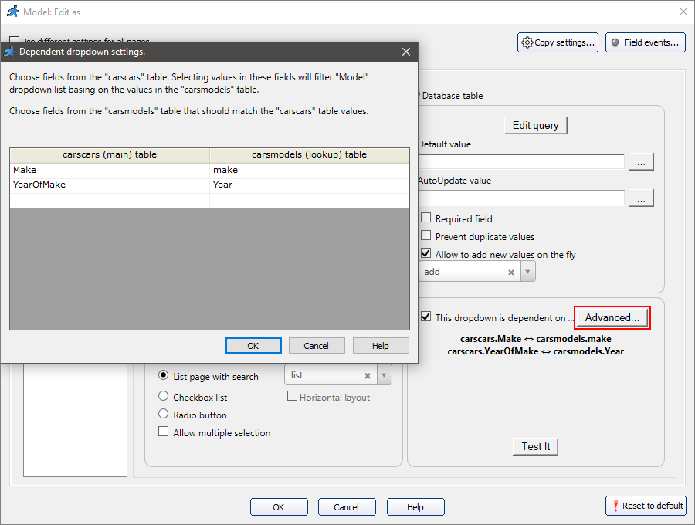
Task: Open the 'list' combo box dropdown
Action: (382, 376)
